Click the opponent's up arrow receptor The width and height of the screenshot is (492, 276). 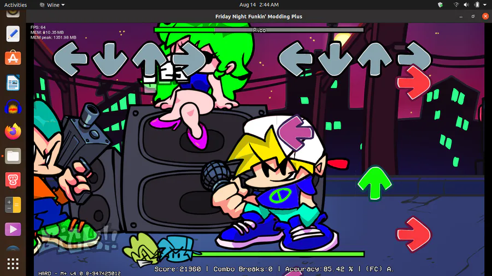(x=150, y=59)
